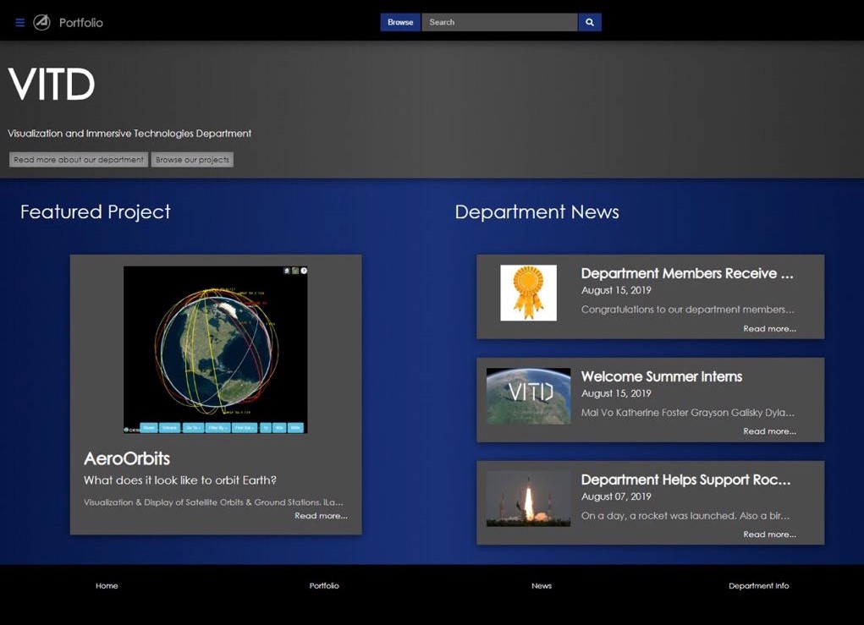Open Department Info in the footer
864x625 pixels.
coord(758,586)
